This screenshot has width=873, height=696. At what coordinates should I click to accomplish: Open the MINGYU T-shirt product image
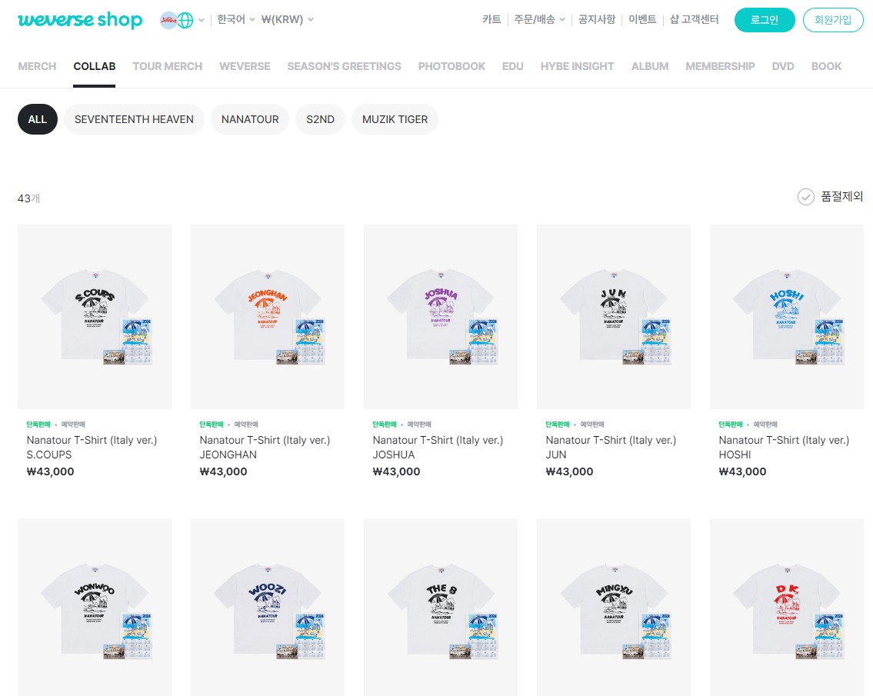click(614, 608)
